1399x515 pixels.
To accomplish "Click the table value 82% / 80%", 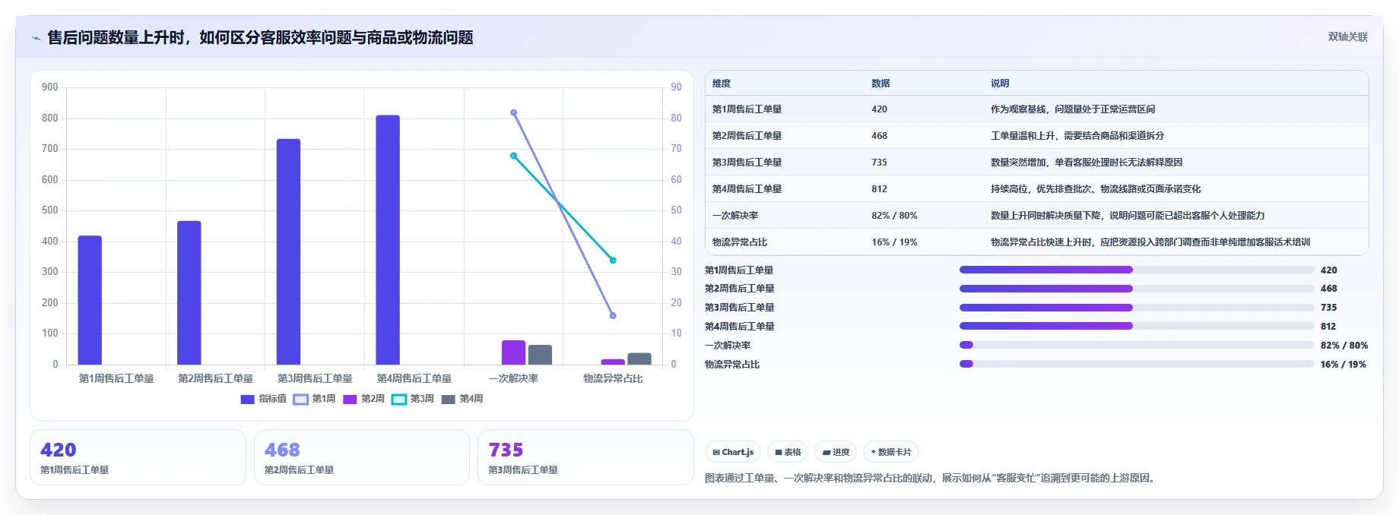I will coord(894,216).
